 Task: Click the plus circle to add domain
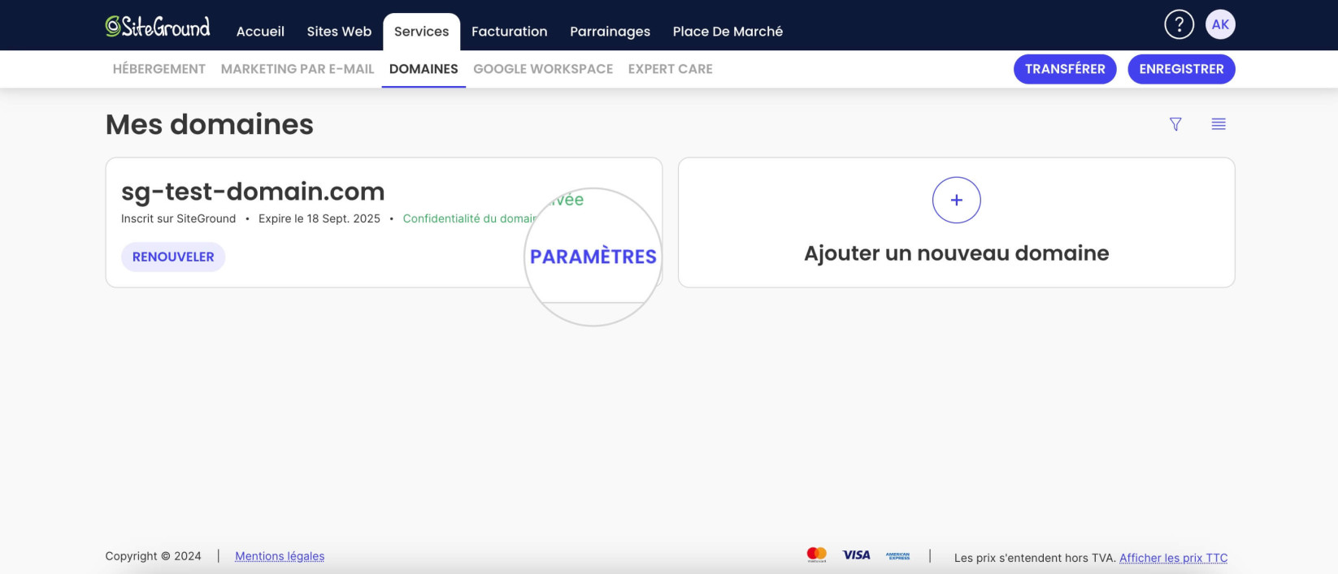957,200
